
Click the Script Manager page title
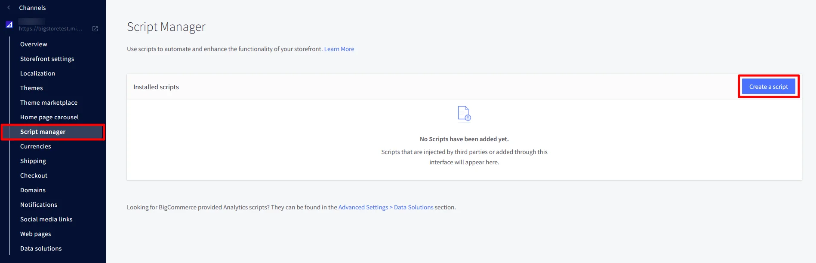tap(166, 27)
